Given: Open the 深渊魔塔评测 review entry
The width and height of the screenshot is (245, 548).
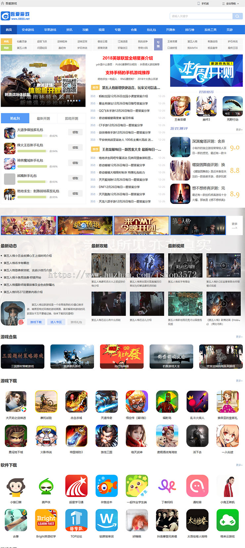Looking at the screenshot, I should 207,147.
